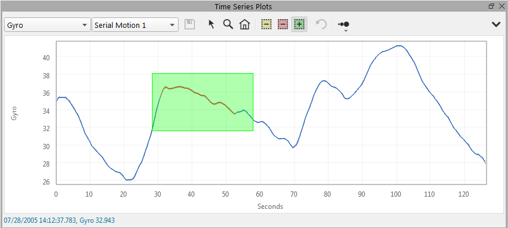508x228 pixels.
Task: Open the Gyro variable dropdown
Action: click(x=48, y=24)
